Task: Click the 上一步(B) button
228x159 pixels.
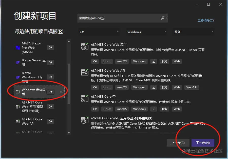Action: (178, 143)
